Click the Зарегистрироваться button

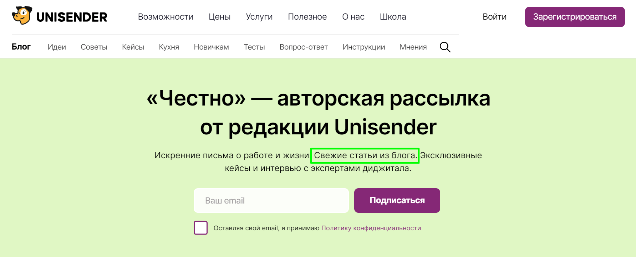pos(575,17)
